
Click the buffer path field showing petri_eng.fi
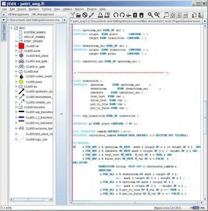(136, 21)
